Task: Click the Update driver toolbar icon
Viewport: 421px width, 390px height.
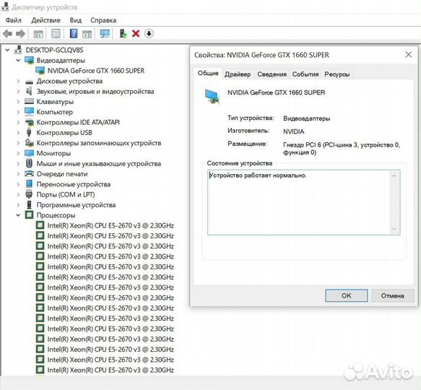Action: (x=123, y=34)
